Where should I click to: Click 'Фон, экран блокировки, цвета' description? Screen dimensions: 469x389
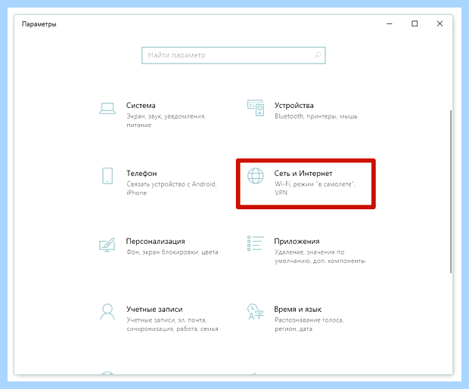click(172, 252)
